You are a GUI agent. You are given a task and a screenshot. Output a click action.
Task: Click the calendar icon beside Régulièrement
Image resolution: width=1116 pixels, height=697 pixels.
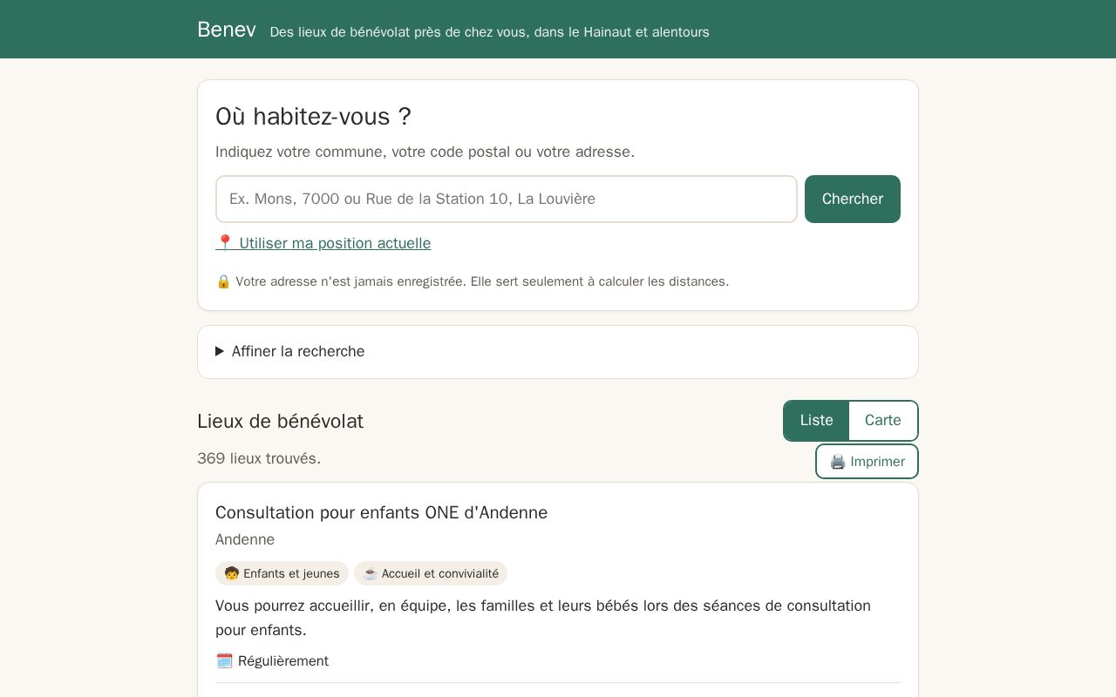coord(224,660)
